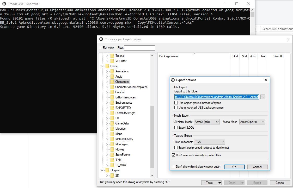The width and height of the screenshot is (293, 188).
Task: Click the Search 000 animations field
Action: pyautogui.click(x=277, y=29)
